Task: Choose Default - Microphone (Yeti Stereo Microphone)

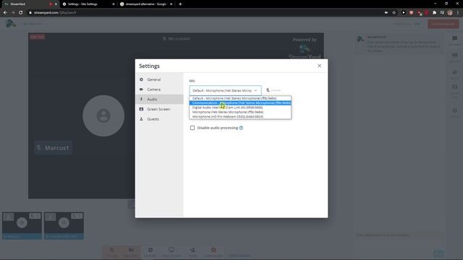Action: pos(240,98)
